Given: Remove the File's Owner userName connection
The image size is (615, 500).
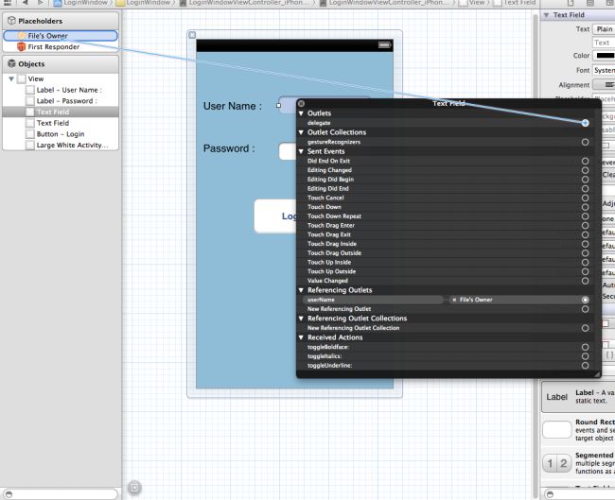Looking at the screenshot, I should click(454, 300).
